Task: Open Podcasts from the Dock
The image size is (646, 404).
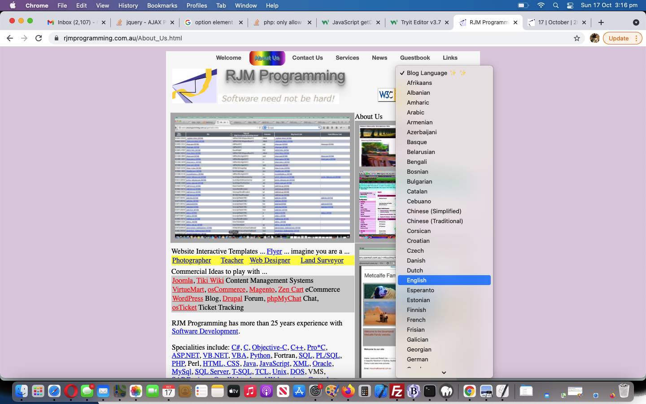Action: (x=266, y=391)
